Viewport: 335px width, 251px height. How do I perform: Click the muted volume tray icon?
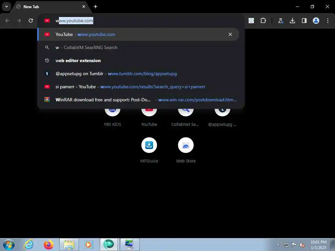pos(302,245)
